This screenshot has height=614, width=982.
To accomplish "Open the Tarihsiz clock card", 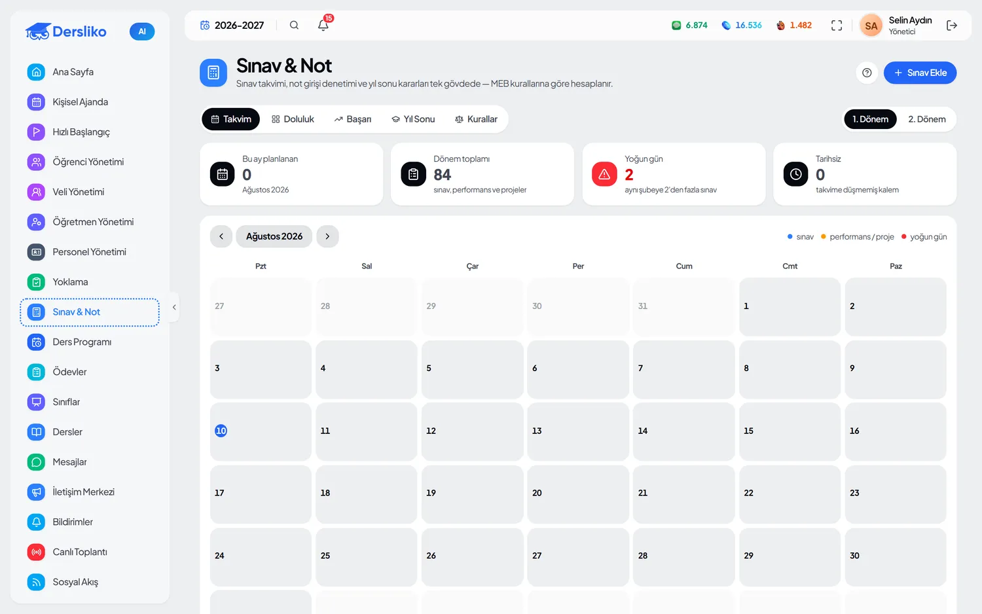I will (x=865, y=174).
